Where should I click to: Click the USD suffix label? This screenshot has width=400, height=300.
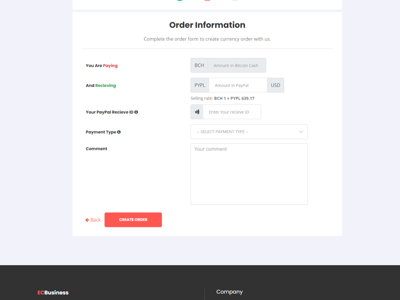(x=276, y=85)
